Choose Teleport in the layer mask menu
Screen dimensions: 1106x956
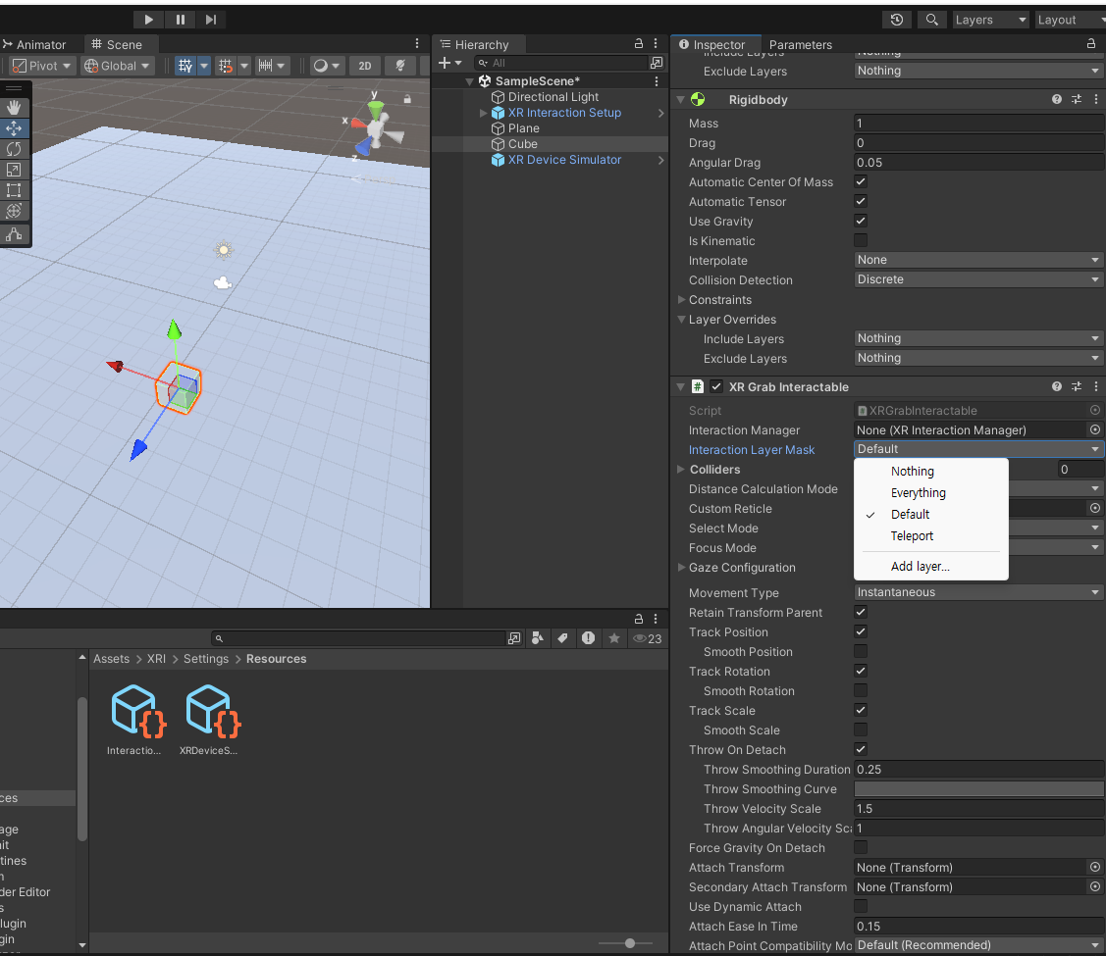tap(931, 536)
